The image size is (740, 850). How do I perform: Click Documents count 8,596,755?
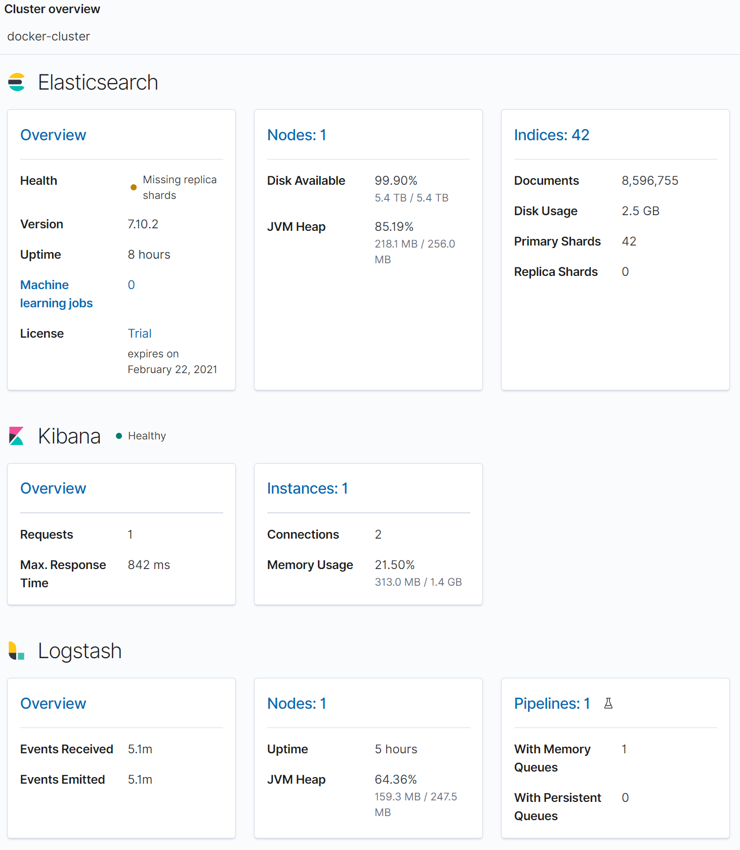[x=650, y=180]
